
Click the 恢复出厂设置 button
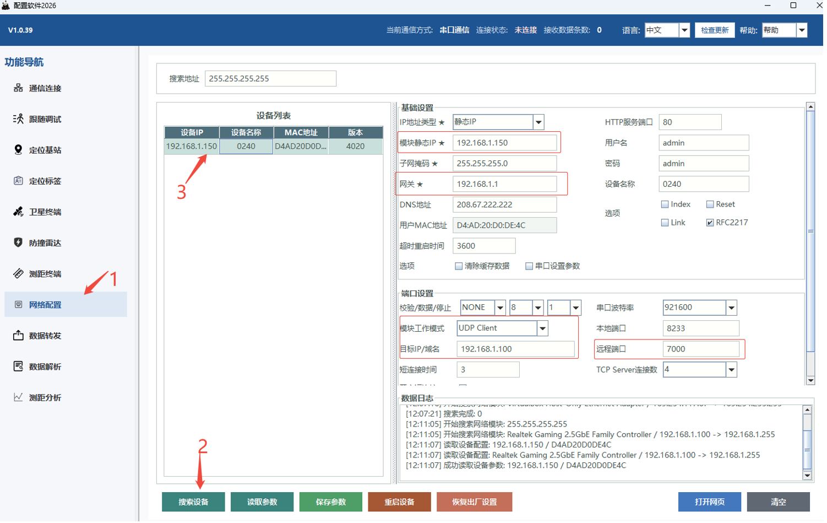tap(475, 502)
